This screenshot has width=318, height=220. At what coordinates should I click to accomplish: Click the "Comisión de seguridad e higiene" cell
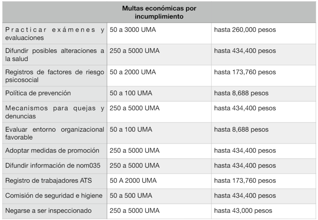(x=54, y=196)
